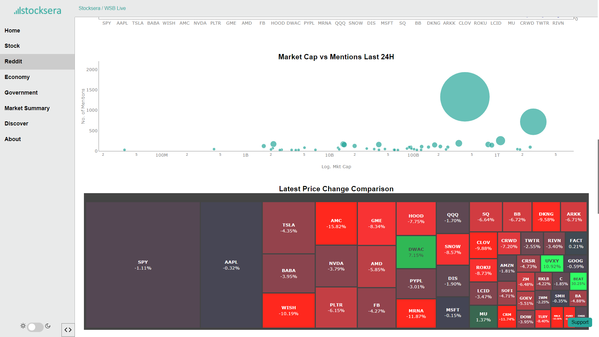Toggle the dark mode switch

click(x=35, y=327)
